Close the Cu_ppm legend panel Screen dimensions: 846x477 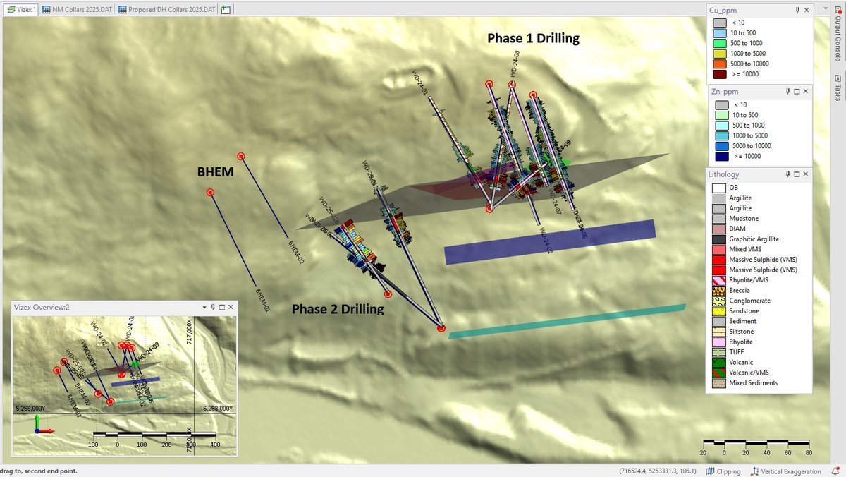tap(807, 10)
